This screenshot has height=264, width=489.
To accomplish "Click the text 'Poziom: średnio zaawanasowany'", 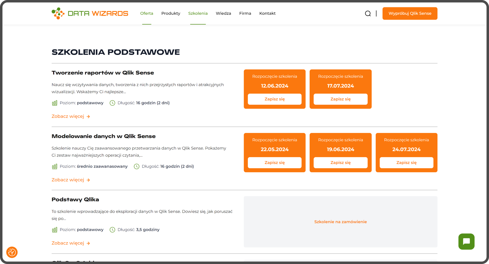I will pyautogui.click(x=94, y=166).
